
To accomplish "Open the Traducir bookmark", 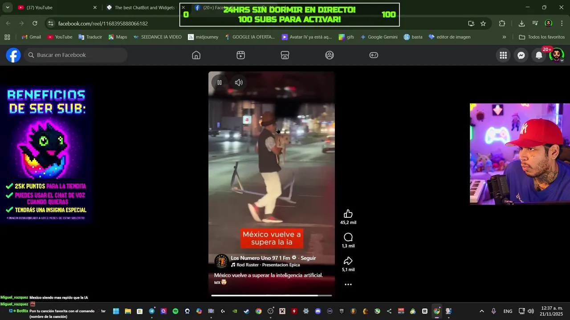I will pos(90,37).
